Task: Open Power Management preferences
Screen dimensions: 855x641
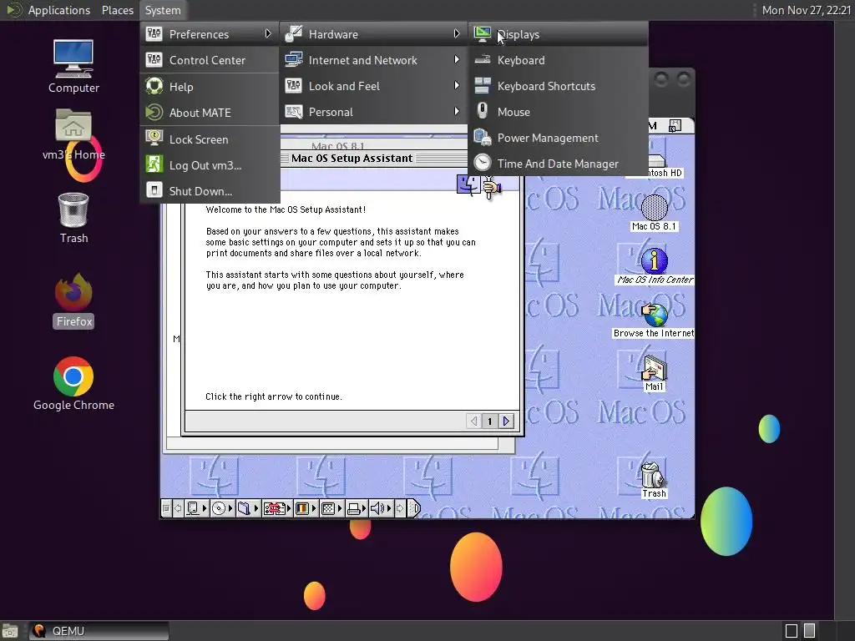Action: 559,138
